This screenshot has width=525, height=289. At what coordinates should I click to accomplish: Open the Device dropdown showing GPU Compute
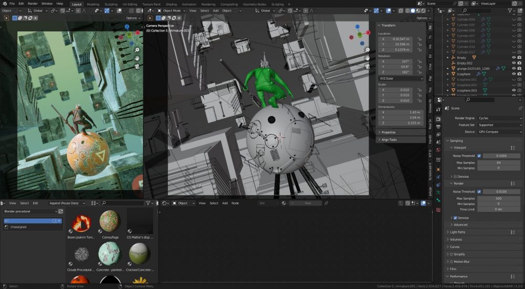[x=500, y=132]
